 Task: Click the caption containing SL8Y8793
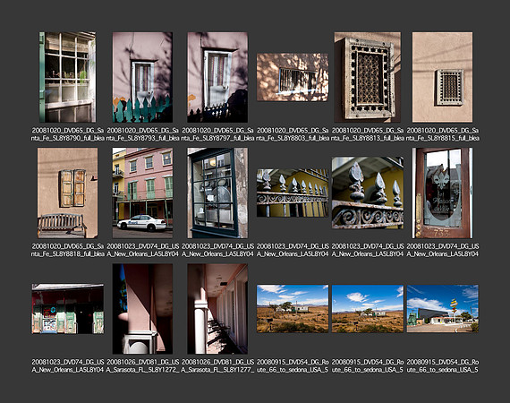coord(142,134)
